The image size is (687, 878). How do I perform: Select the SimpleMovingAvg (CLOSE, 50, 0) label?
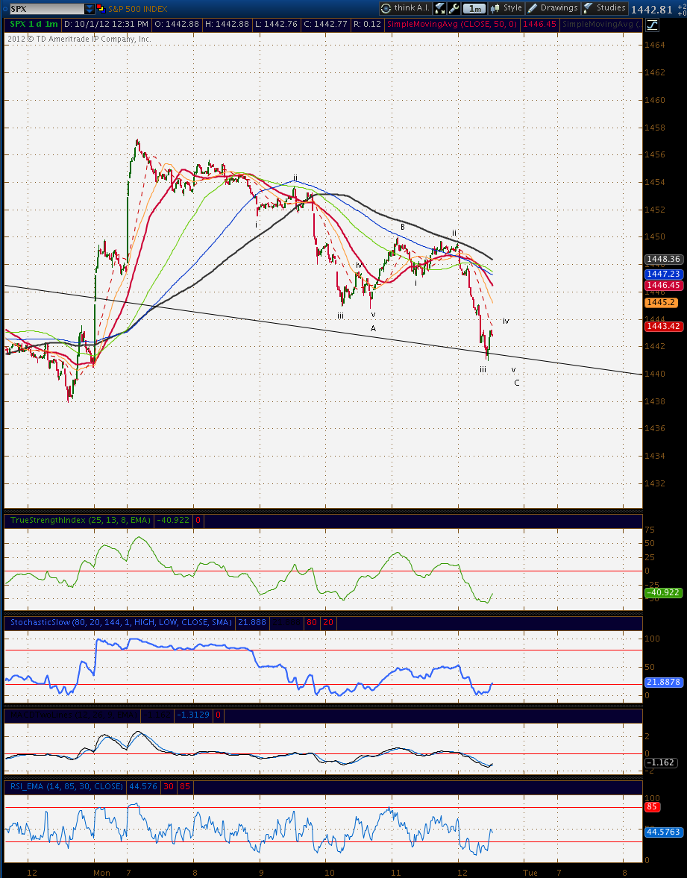(x=452, y=24)
